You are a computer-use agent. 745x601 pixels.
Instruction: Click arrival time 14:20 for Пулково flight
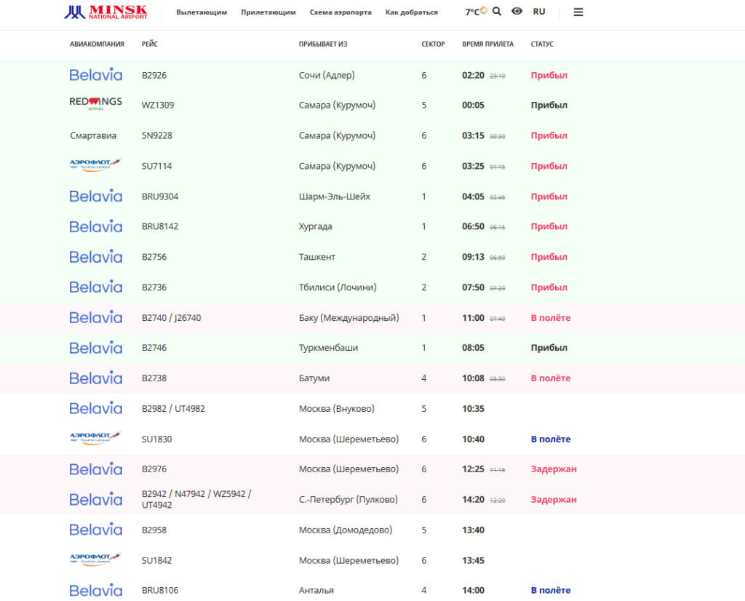[x=473, y=499]
